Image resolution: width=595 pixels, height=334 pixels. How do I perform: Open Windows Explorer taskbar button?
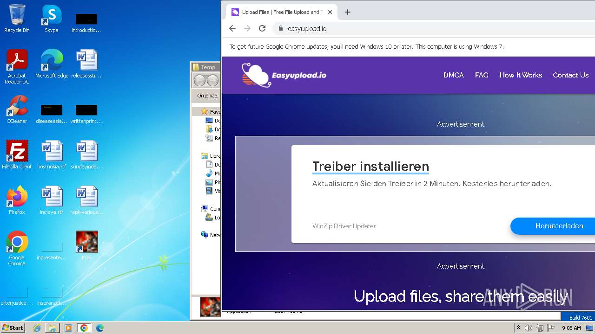coord(53,328)
